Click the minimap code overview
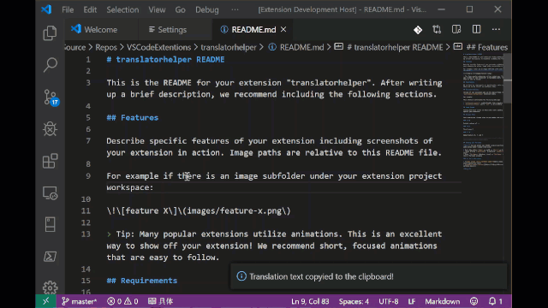Viewport: 548px width, 308px height. pyautogui.click(x=483, y=112)
